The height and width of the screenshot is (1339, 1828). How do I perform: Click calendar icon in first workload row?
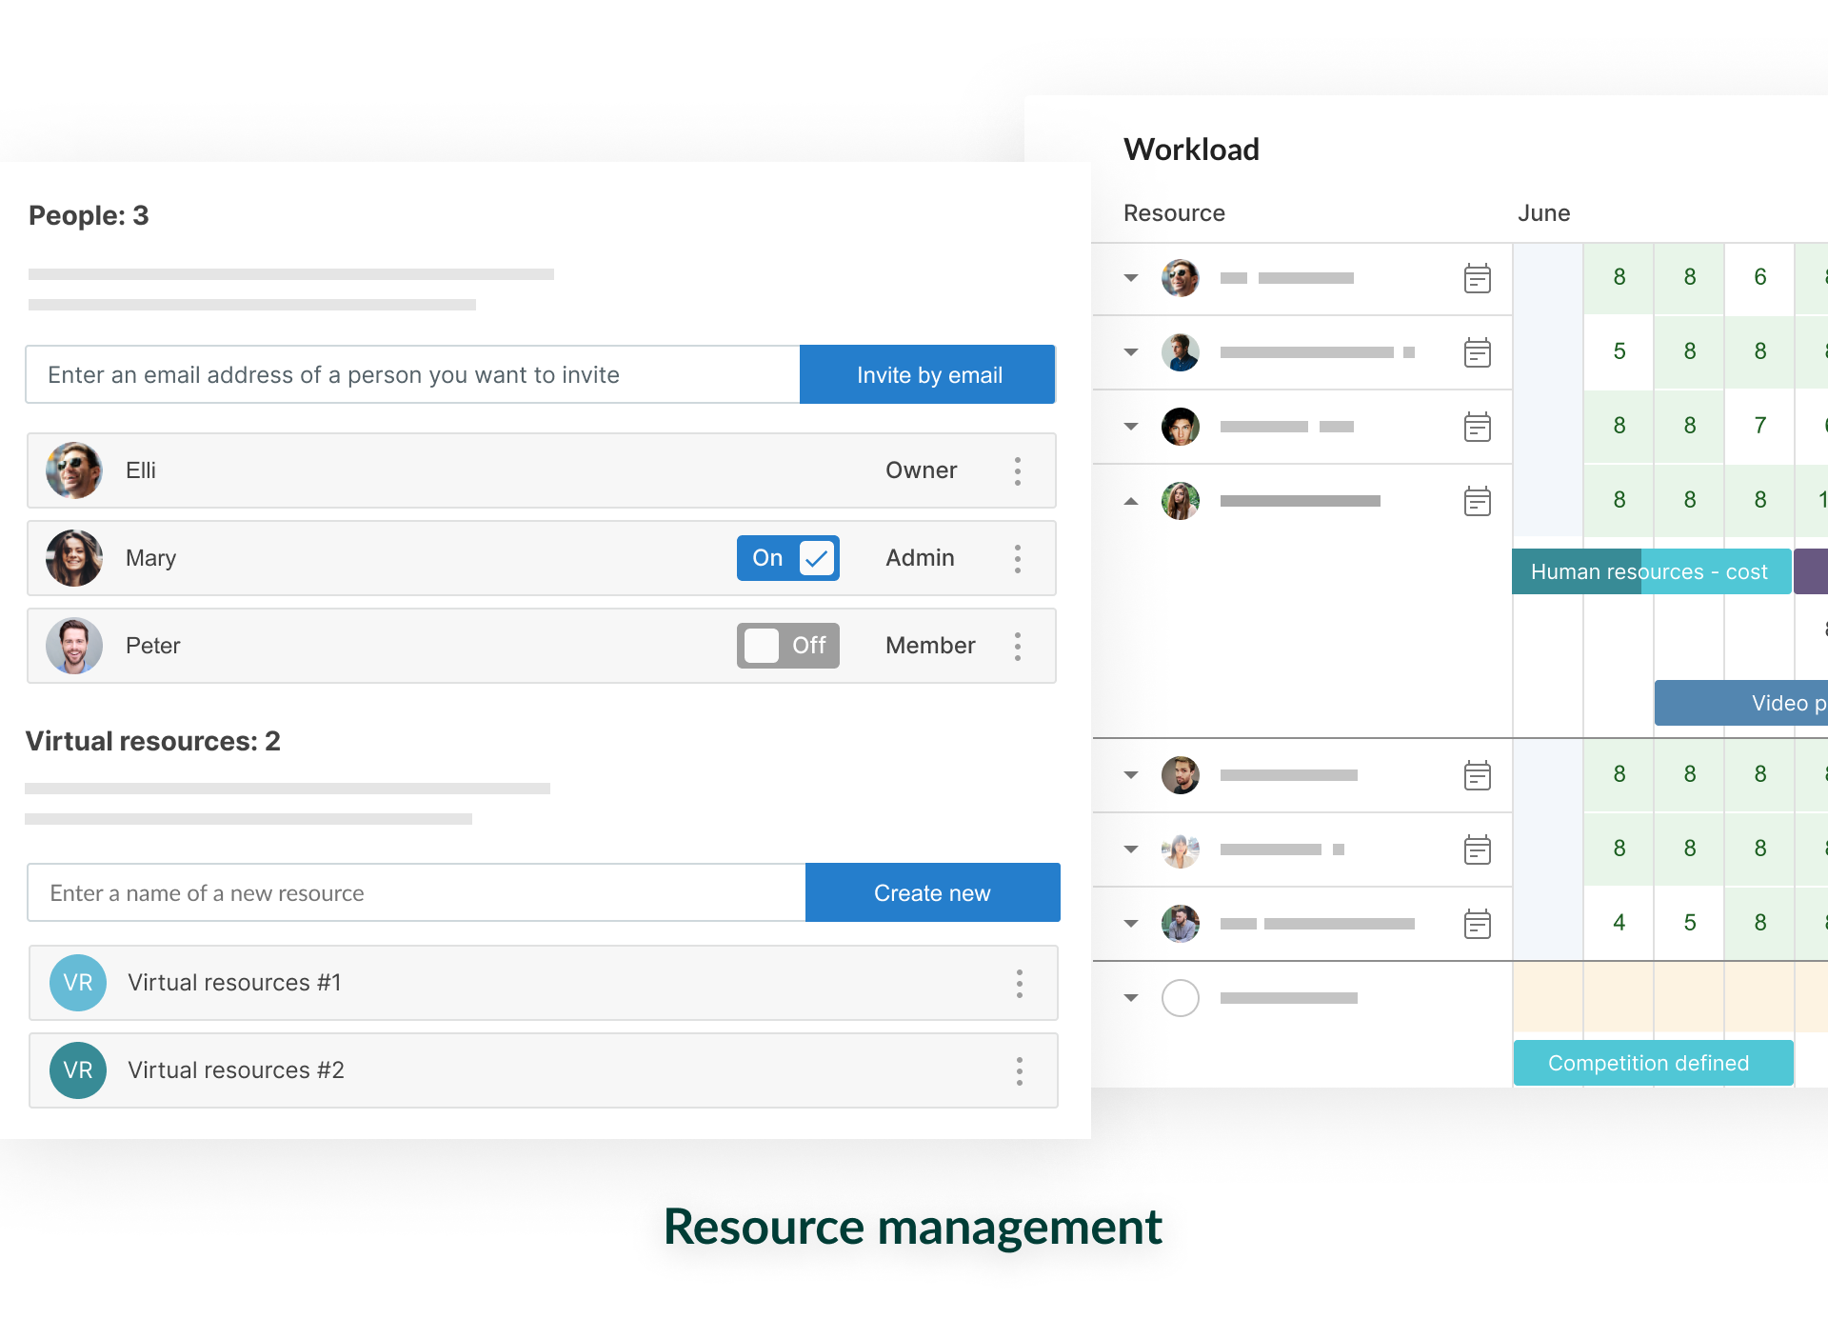(x=1477, y=279)
